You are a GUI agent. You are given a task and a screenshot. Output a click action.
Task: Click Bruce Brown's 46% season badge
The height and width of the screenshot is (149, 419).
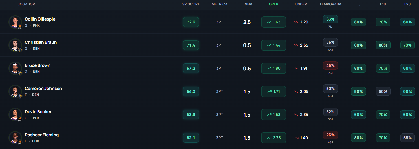[330, 65]
